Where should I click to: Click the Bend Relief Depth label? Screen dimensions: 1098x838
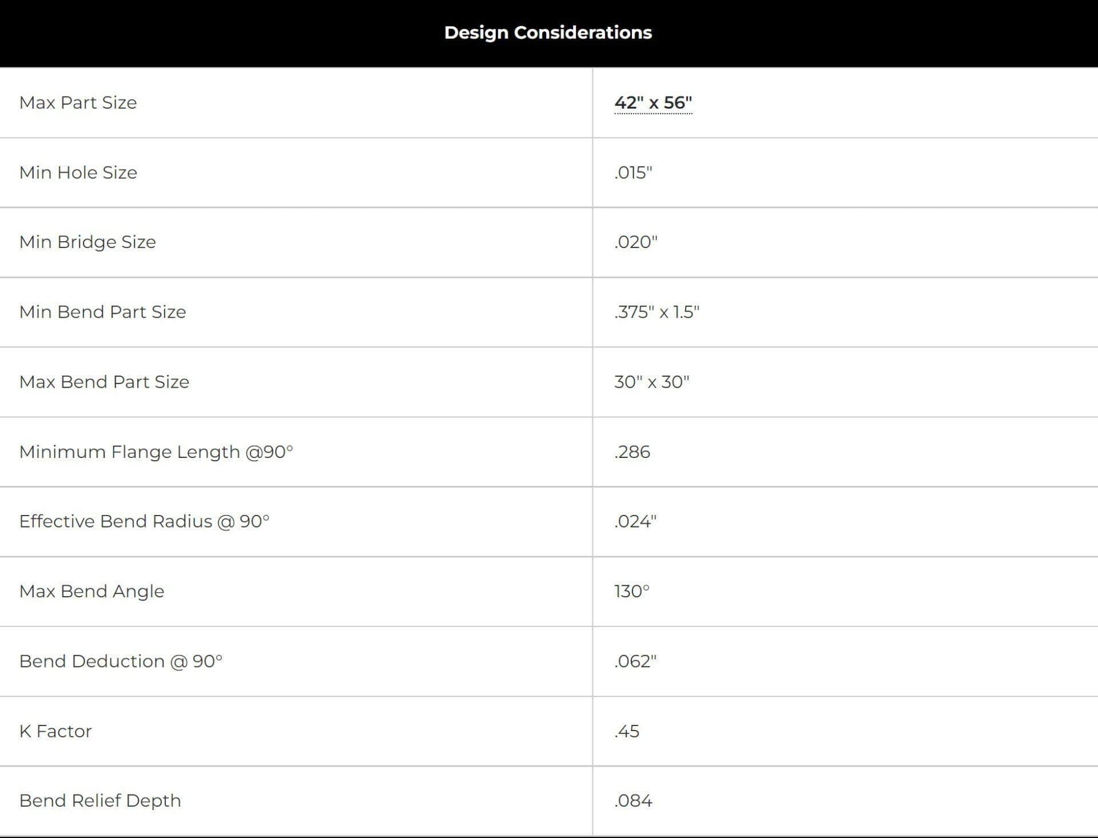coord(100,801)
